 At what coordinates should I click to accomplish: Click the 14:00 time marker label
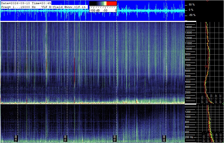coord(16,138)
